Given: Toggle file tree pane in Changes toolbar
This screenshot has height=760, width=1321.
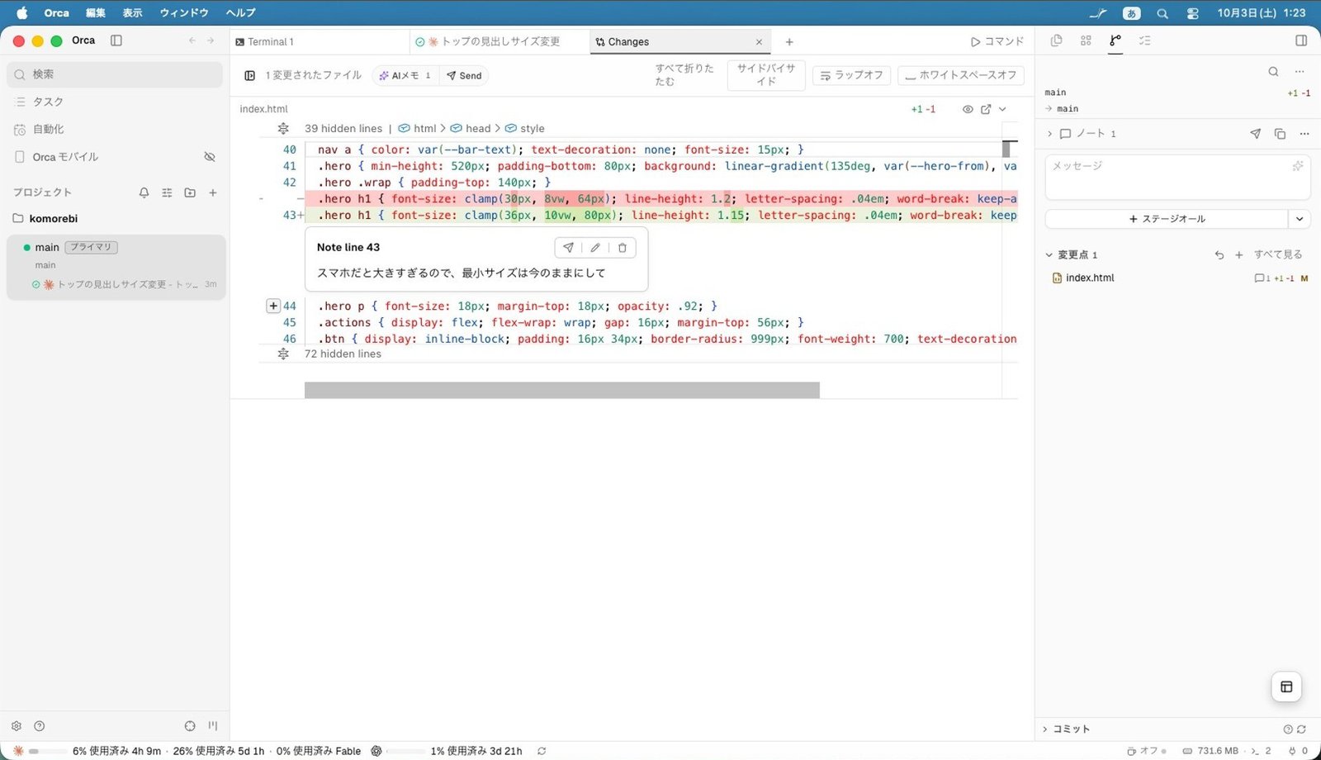Looking at the screenshot, I should (x=249, y=76).
